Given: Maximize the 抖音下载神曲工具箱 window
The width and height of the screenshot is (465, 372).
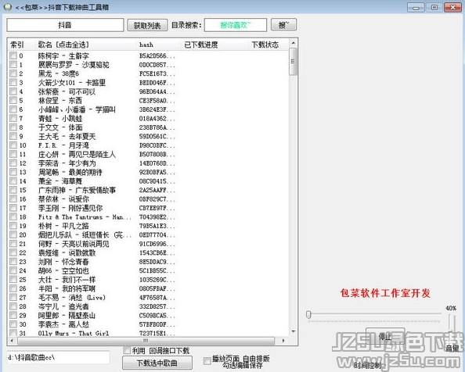Looking at the screenshot, I should pos(434,7).
